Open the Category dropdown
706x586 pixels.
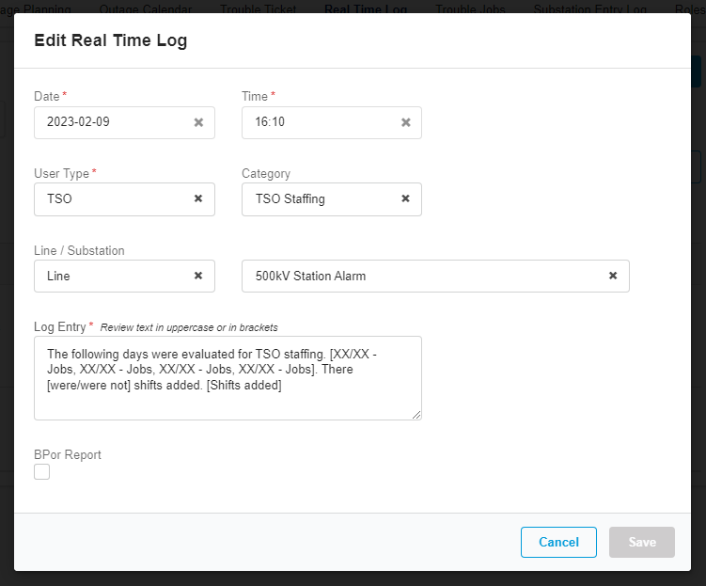[x=320, y=198]
